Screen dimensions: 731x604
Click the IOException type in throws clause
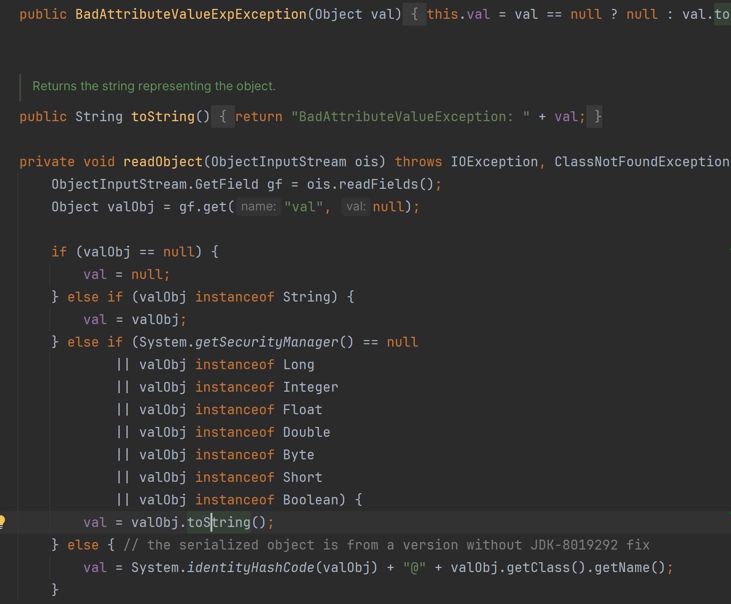[x=494, y=162]
